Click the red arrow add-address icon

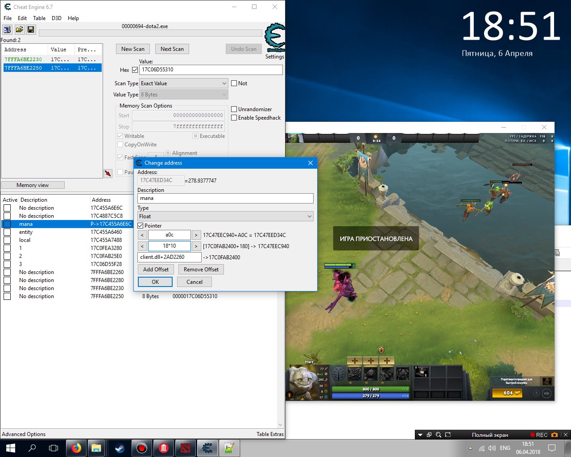pyautogui.click(x=108, y=173)
